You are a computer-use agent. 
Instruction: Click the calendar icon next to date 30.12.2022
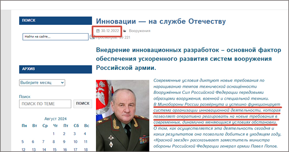pos(98,31)
